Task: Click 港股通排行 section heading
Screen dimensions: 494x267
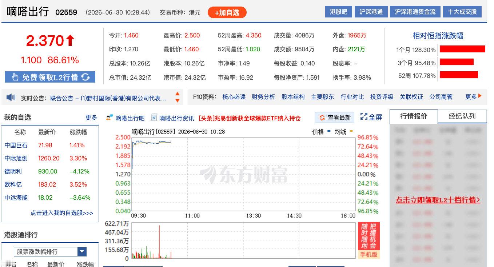Action: (21, 235)
